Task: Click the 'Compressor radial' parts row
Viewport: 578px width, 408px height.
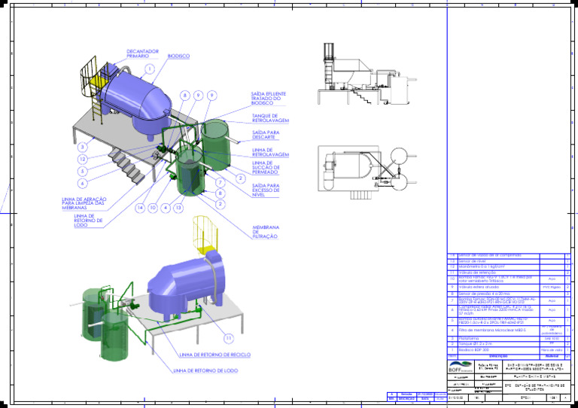Action: [x=509, y=311]
